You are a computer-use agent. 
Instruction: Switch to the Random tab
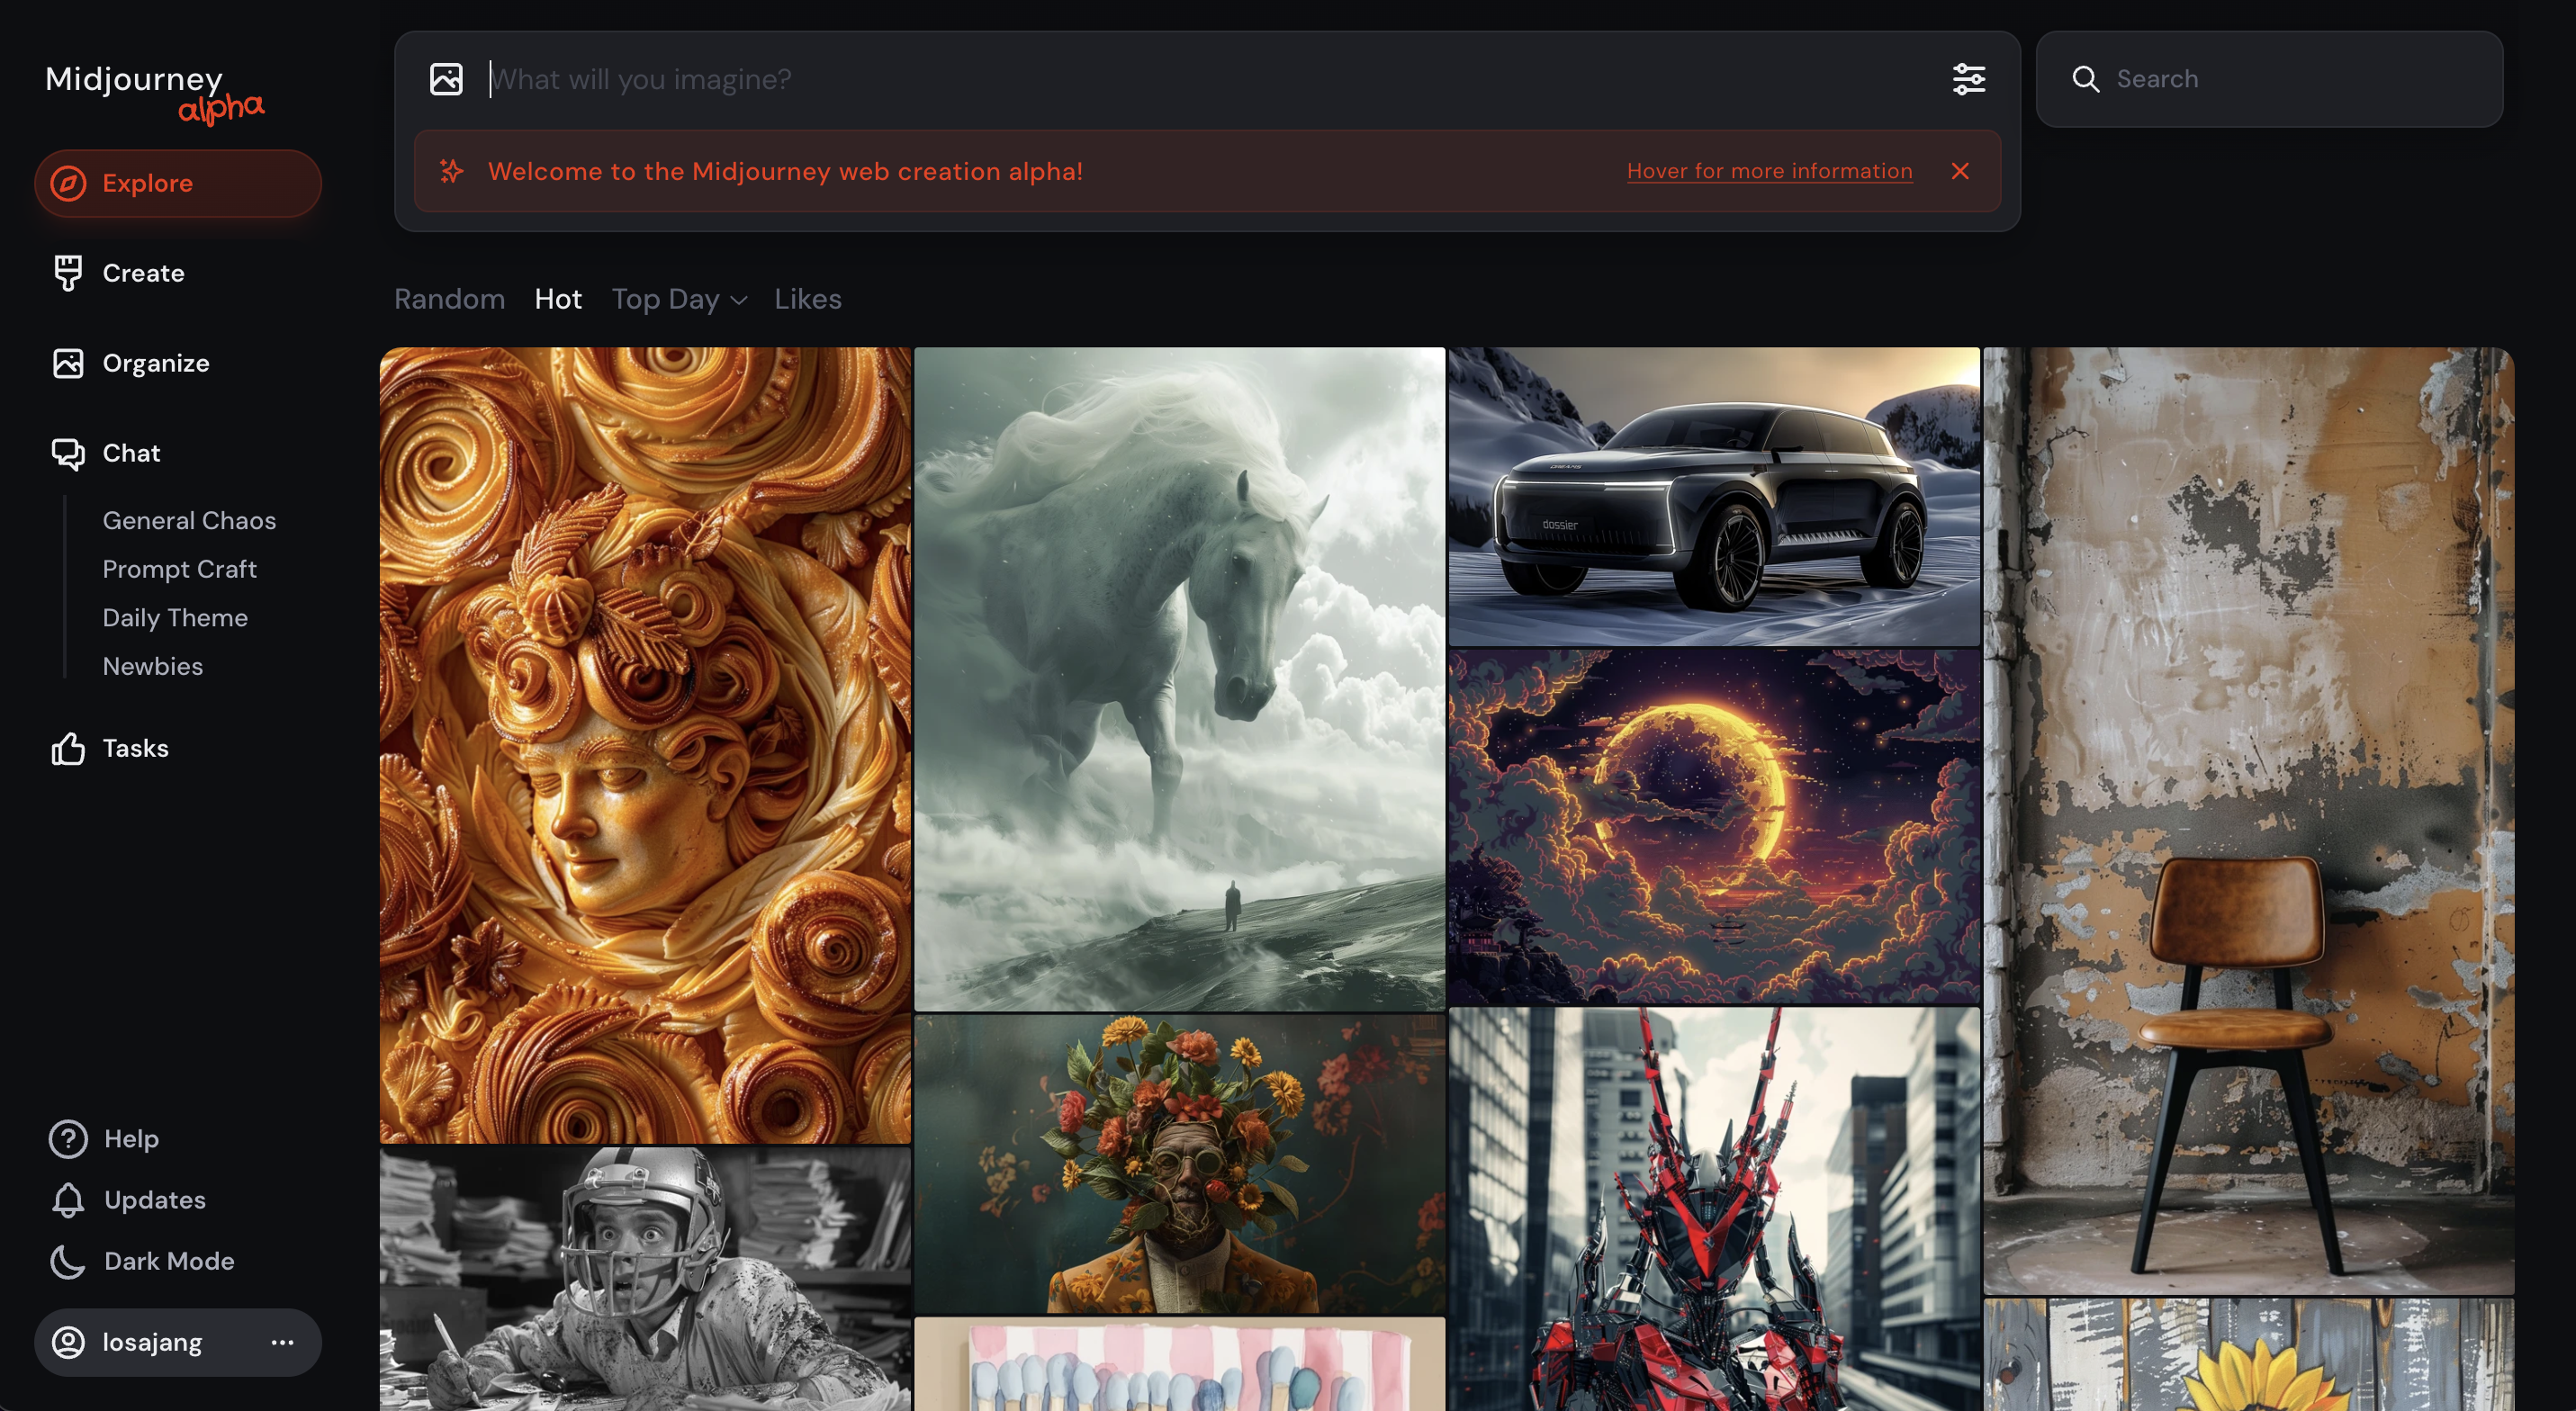[449, 299]
